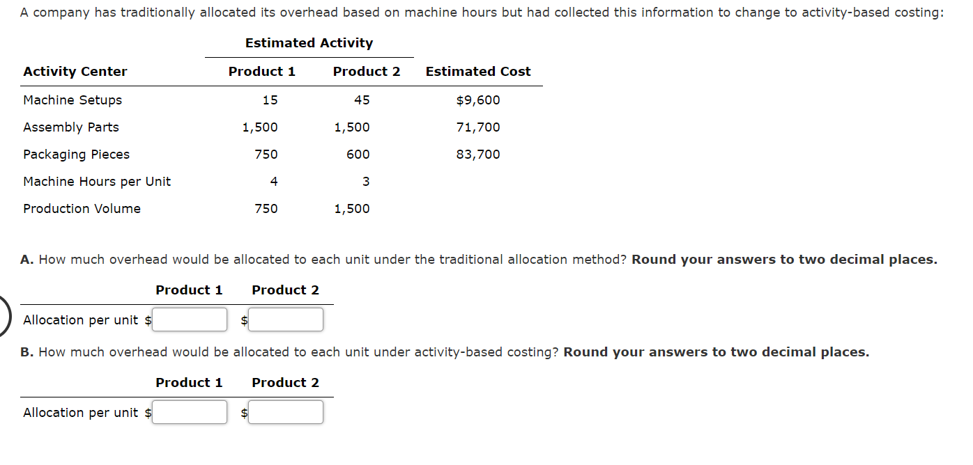This screenshot has width=973, height=465.
Task: Select the Product 2 column header in the table
Action: coord(367,71)
